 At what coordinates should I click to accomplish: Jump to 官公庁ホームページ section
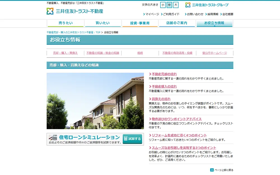click(215, 53)
